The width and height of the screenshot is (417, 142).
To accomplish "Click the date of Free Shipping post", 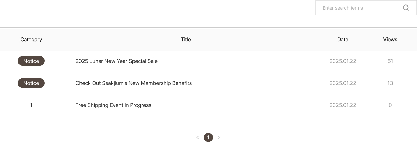I will point(343,105).
